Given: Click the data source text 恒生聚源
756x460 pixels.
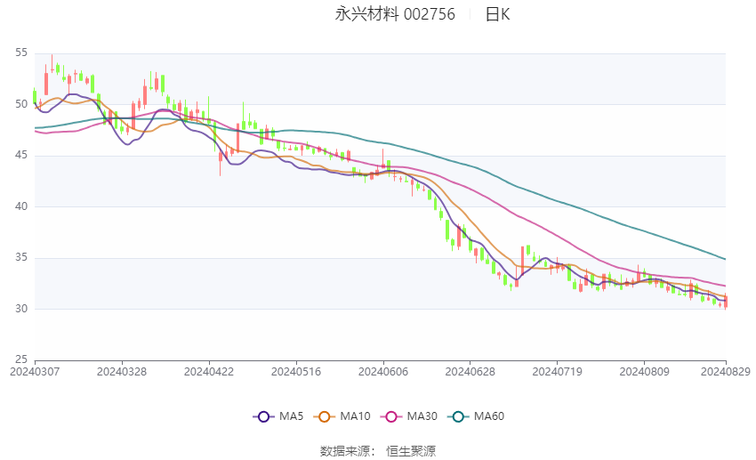Looking at the screenshot, I should (411, 451).
